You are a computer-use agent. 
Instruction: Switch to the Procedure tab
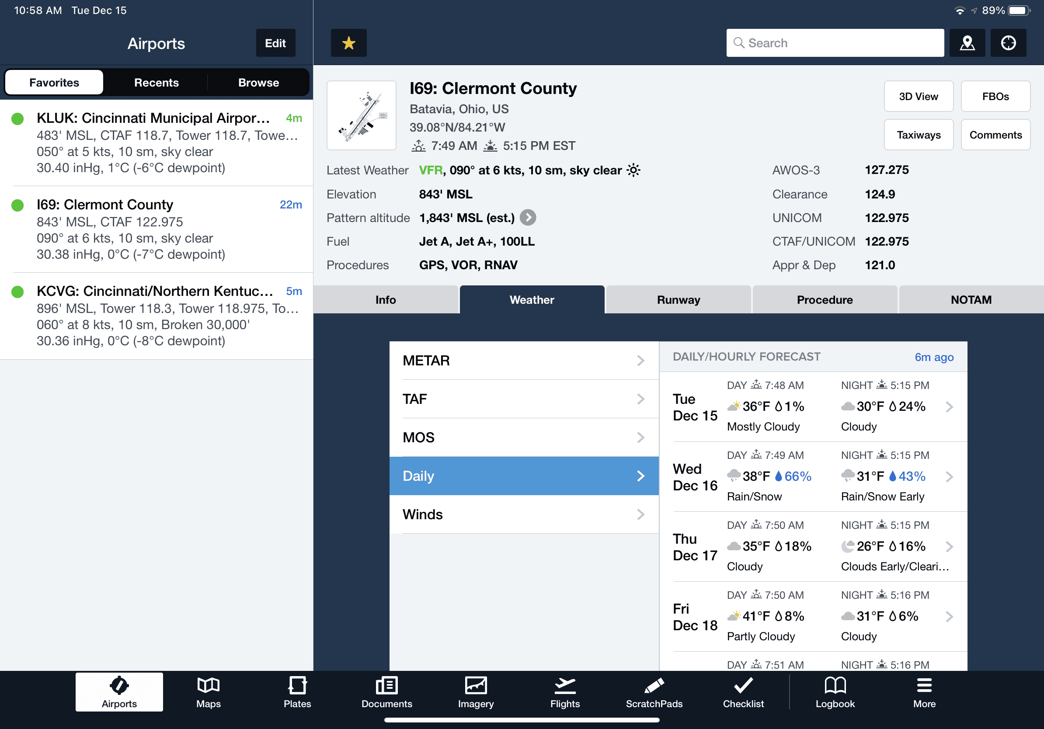825,299
